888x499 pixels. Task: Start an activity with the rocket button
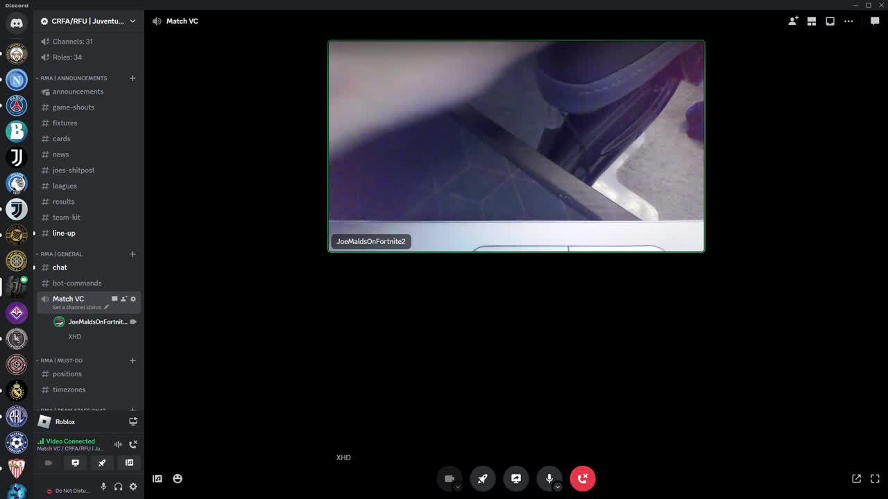[482, 478]
